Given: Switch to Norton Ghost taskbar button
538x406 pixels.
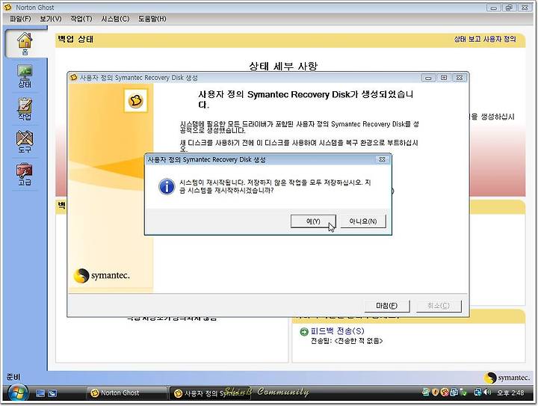Looking at the screenshot, I should (126, 393).
